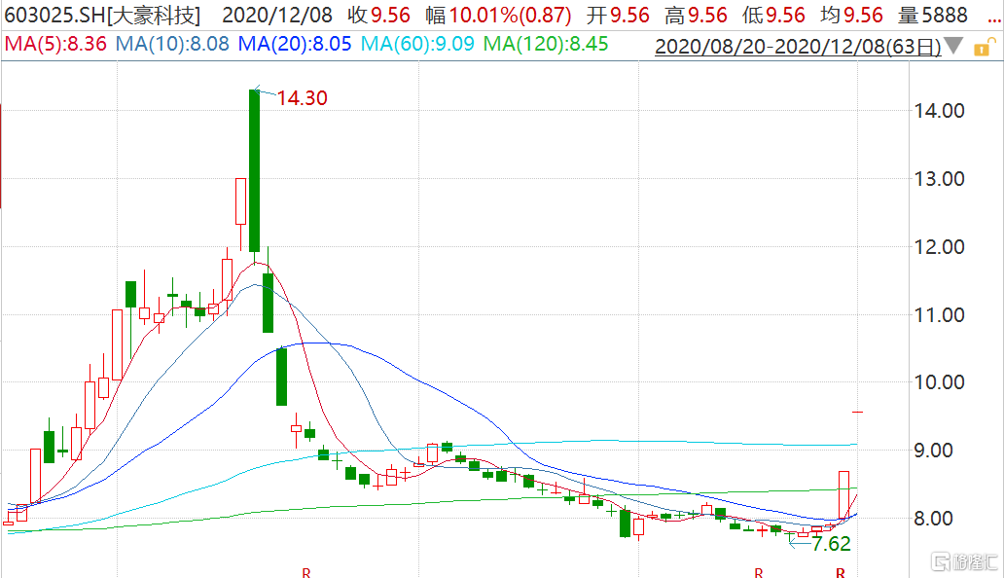Click the high price 高9.56

coord(696,15)
